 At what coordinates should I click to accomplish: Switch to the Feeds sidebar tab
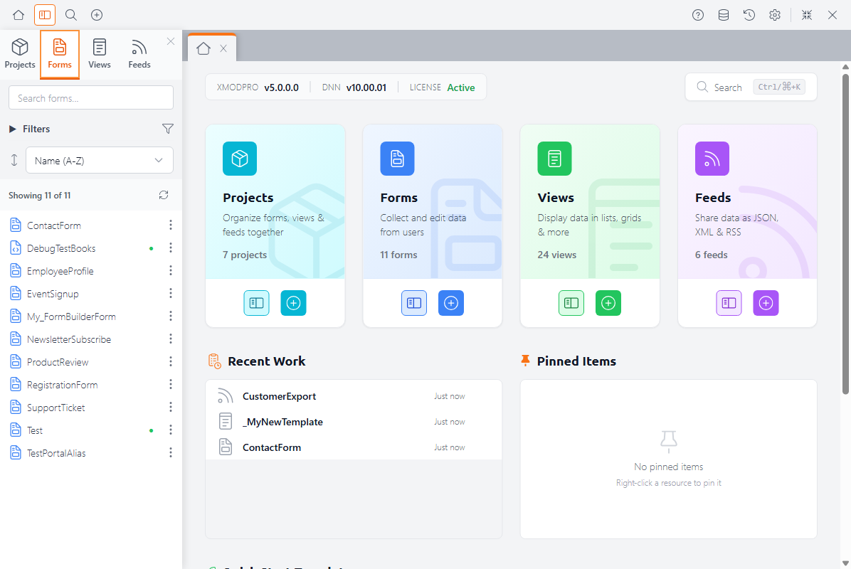coord(139,54)
